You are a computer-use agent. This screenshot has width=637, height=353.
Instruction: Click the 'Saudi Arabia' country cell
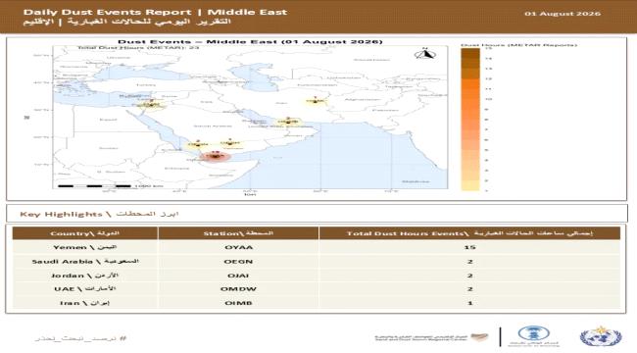pyautogui.click(x=85, y=262)
